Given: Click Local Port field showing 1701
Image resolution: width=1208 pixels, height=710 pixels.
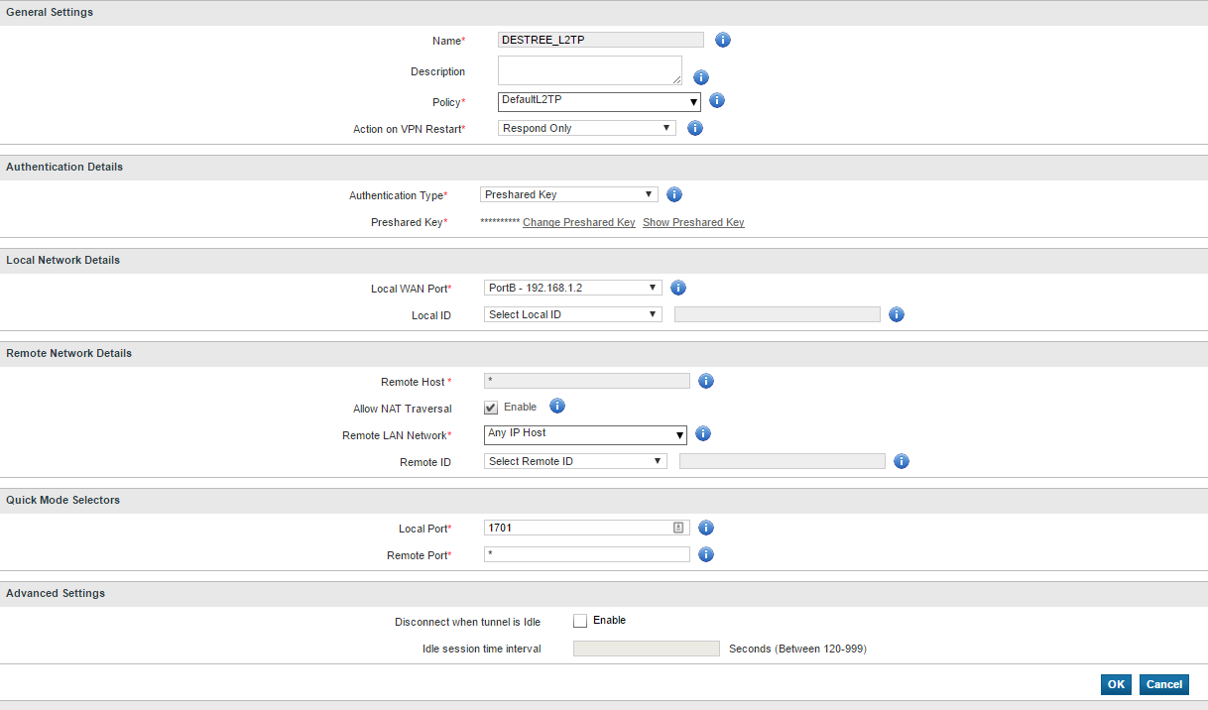Looking at the screenshot, I should (587, 528).
